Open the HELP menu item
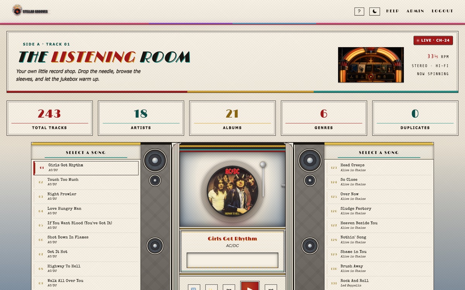 [x=393, y=11]
